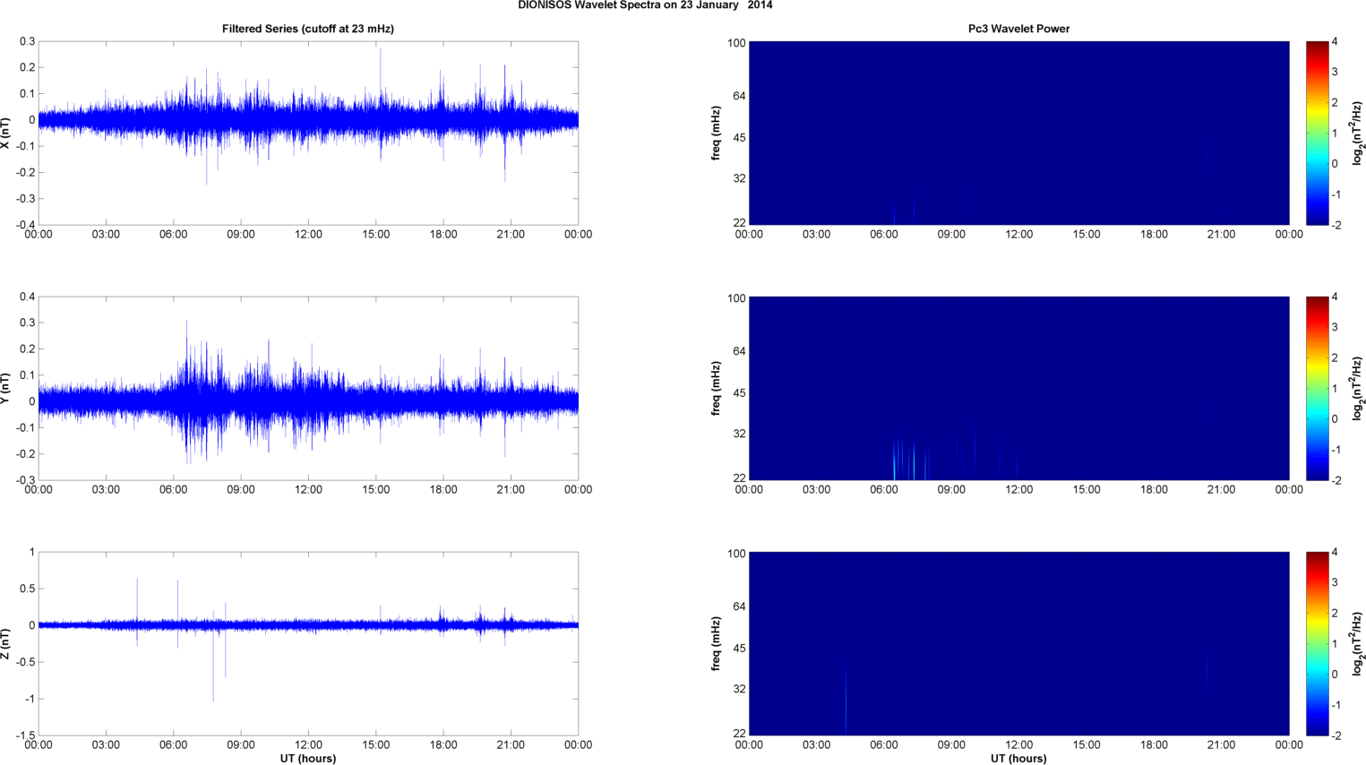The height and width of the screenshot is (765, 1366).
Task: Click the "45" frequency tick on the Y-row spectrogram
Action: [740, 393]
